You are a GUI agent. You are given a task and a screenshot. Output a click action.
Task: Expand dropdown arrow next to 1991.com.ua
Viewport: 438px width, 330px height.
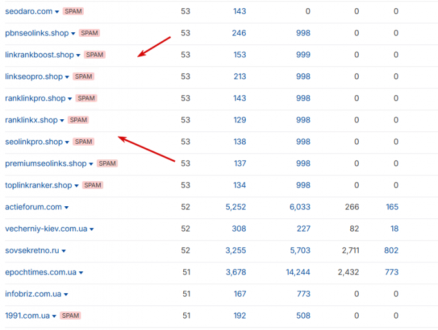[x=54, y=316]
